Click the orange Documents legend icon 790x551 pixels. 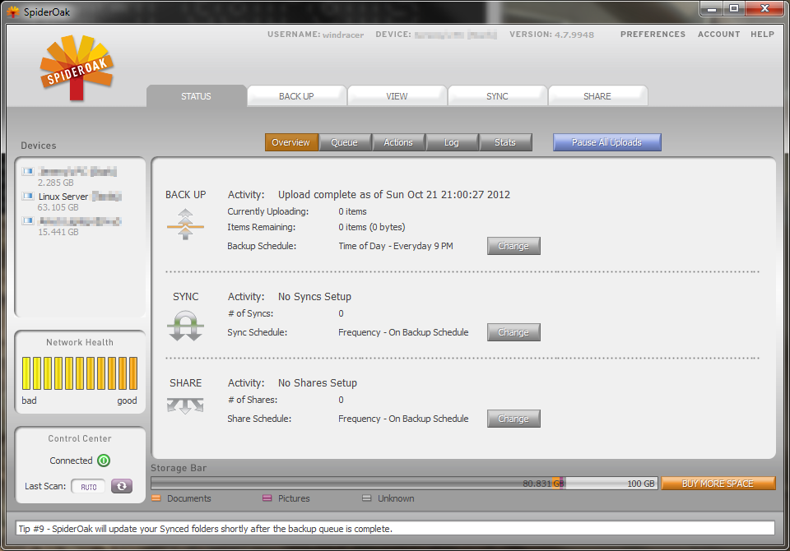point(156,498)
